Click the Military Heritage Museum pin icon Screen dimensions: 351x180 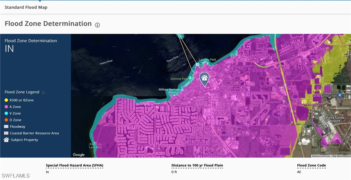click(182, 90)
